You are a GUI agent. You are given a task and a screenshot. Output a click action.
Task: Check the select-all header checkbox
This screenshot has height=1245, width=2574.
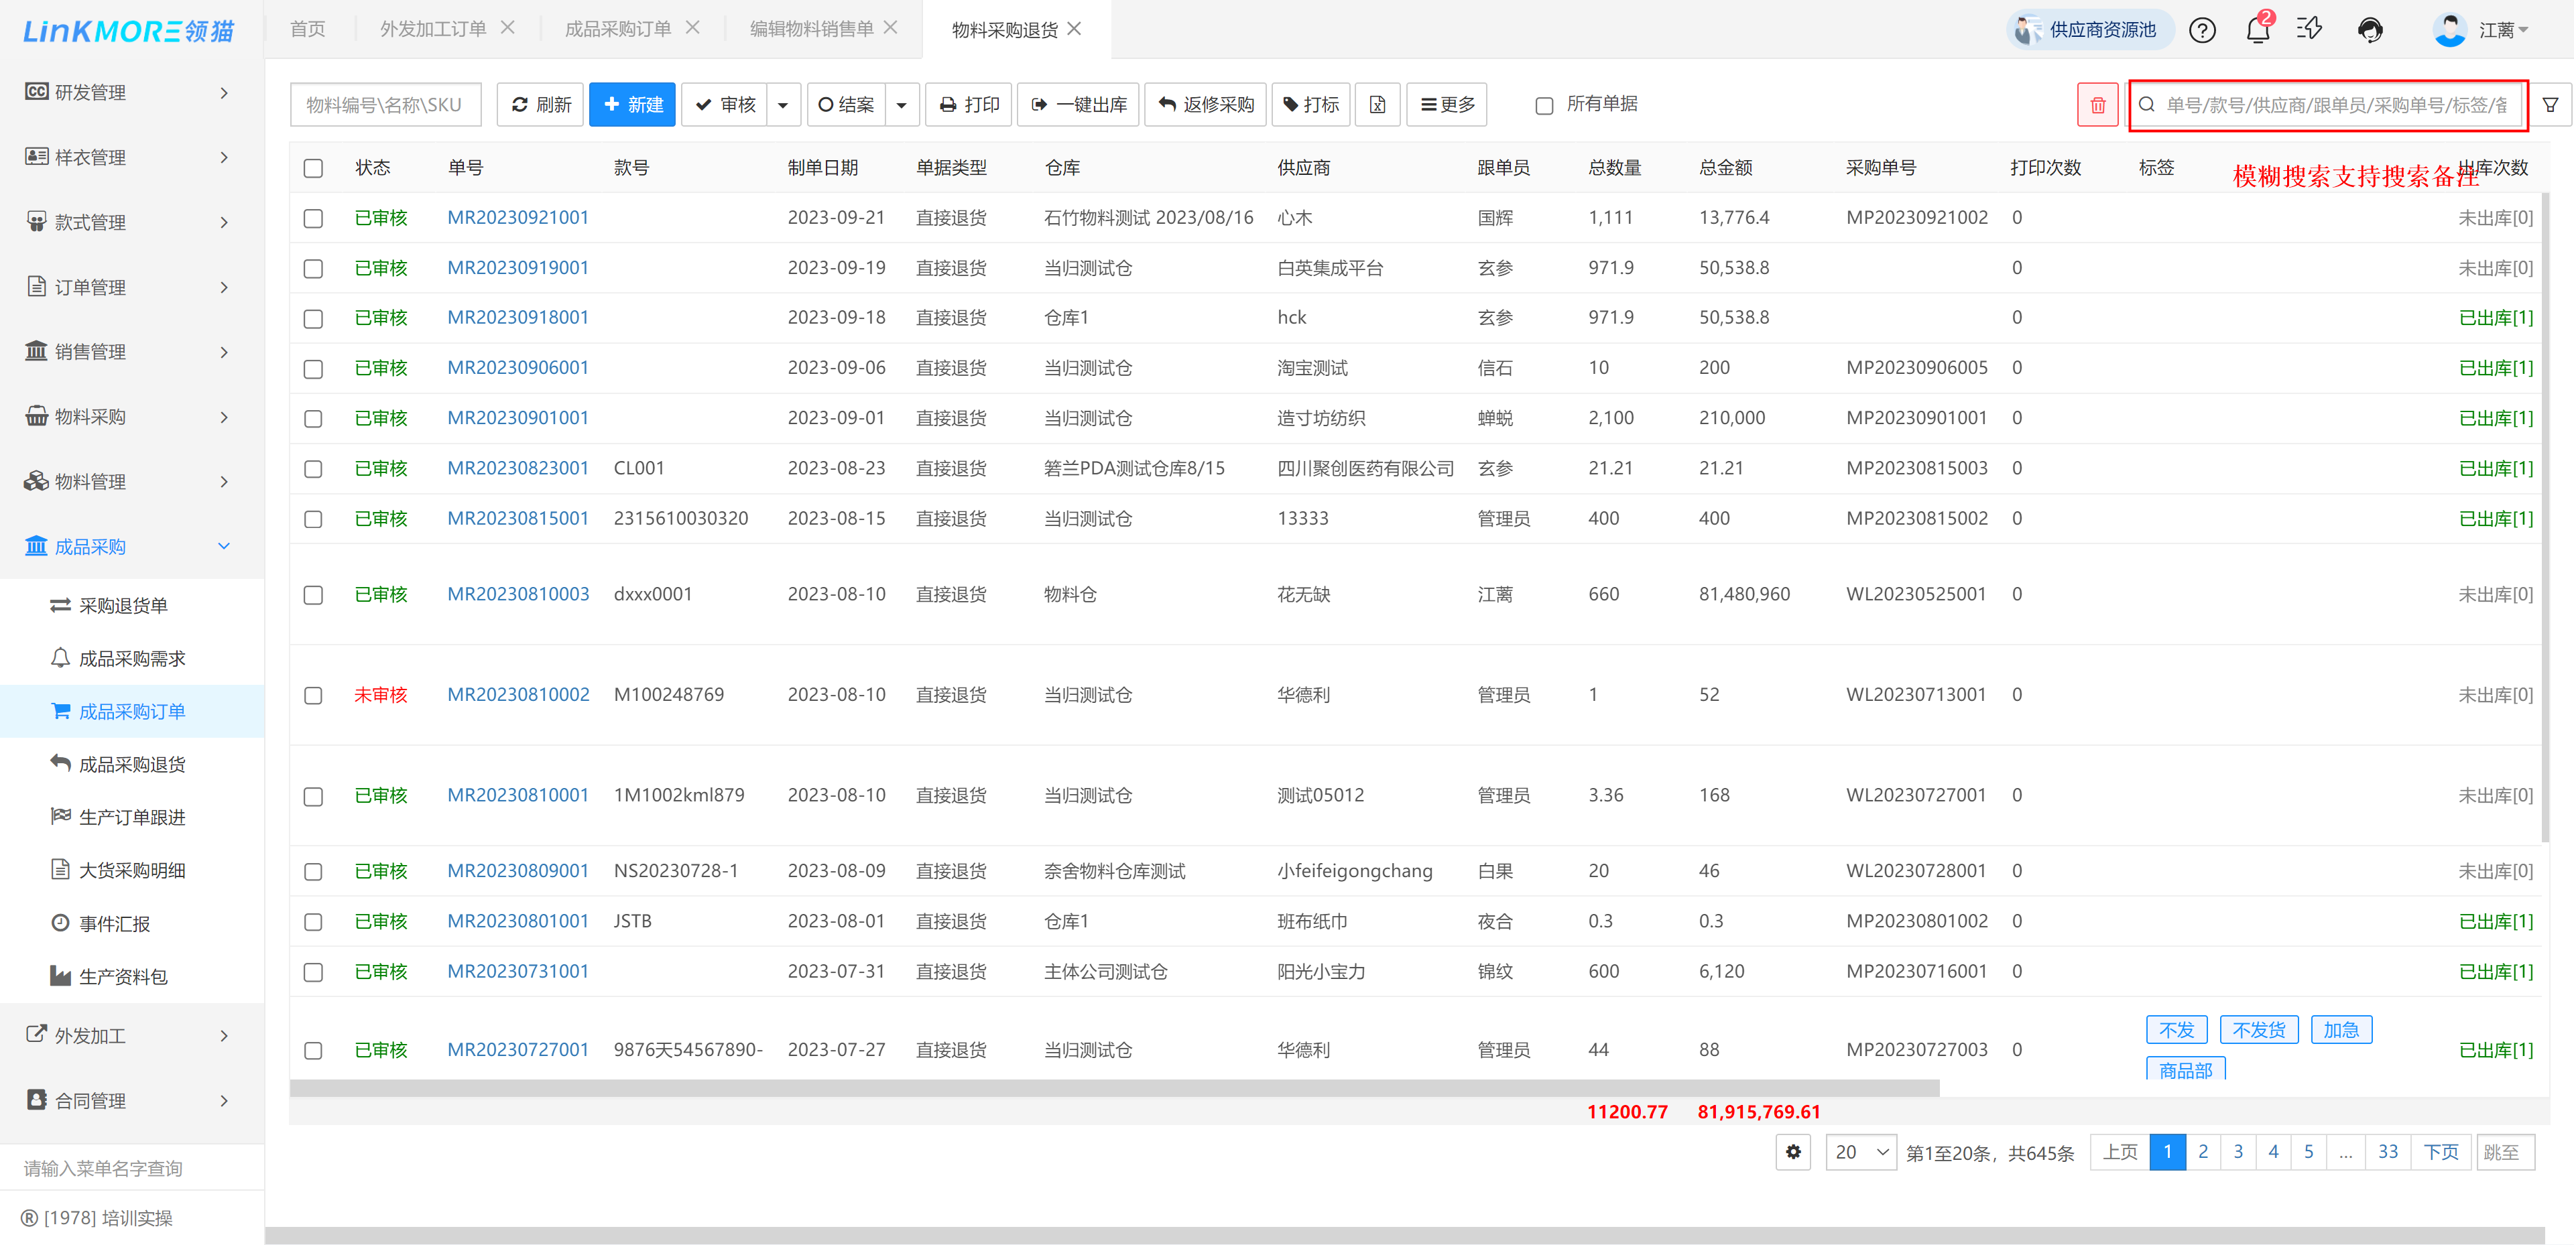(313, 168)
